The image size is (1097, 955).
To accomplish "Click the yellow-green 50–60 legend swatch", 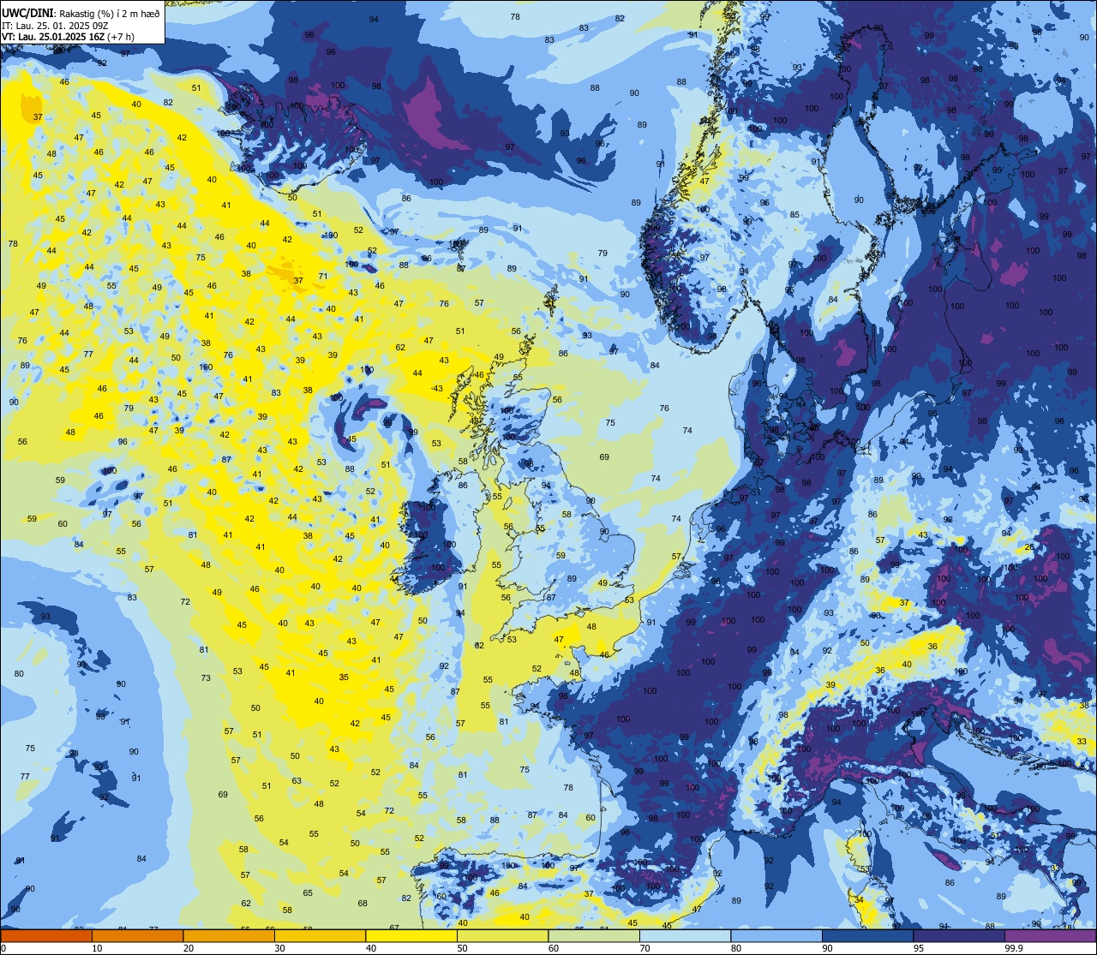I will coord(502,936).
